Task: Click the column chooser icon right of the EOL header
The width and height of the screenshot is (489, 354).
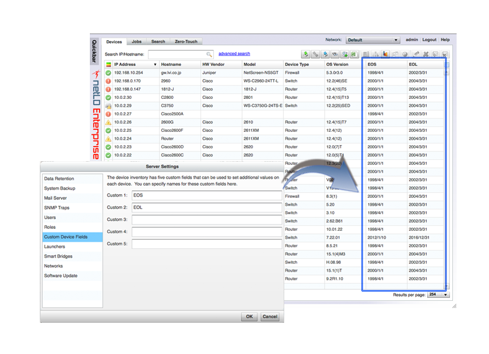Action: [447, 65]
